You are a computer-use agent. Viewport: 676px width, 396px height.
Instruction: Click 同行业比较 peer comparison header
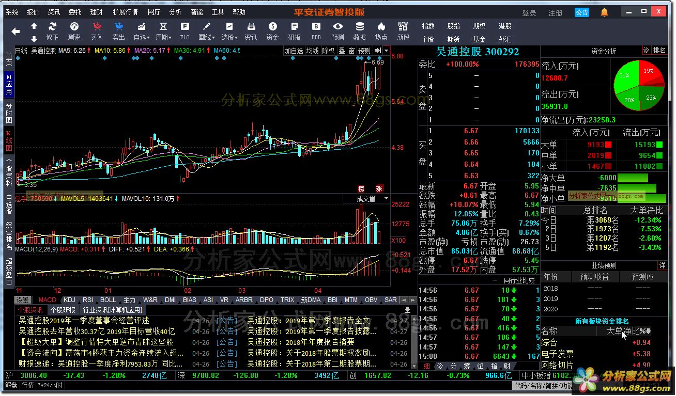point(519,280)
